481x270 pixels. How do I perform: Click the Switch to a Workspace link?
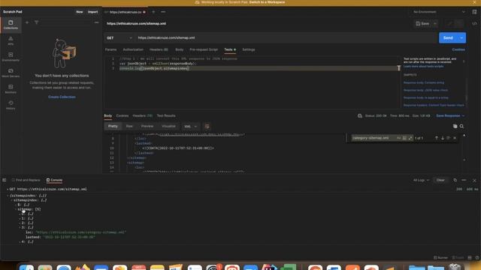[267, 2]
